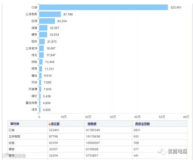Click table cell 3831
The width and height of the screenshot is (193, 160).
click(137, 130)
